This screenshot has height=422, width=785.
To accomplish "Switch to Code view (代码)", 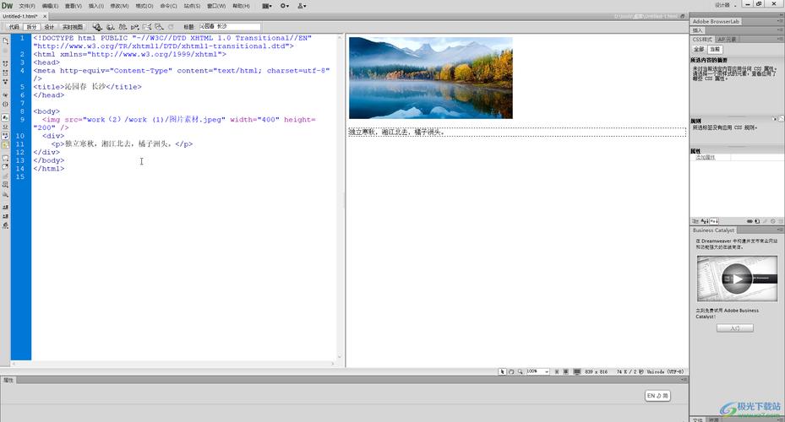I will [14, 27].
